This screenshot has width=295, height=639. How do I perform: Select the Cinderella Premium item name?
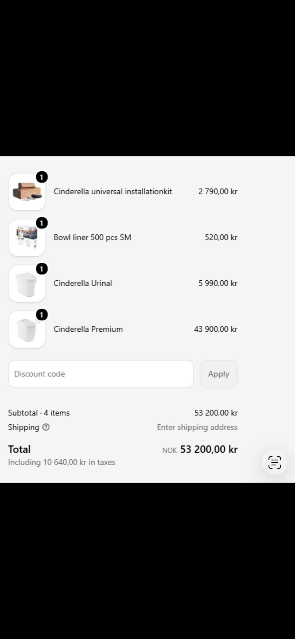pos(88,329)
